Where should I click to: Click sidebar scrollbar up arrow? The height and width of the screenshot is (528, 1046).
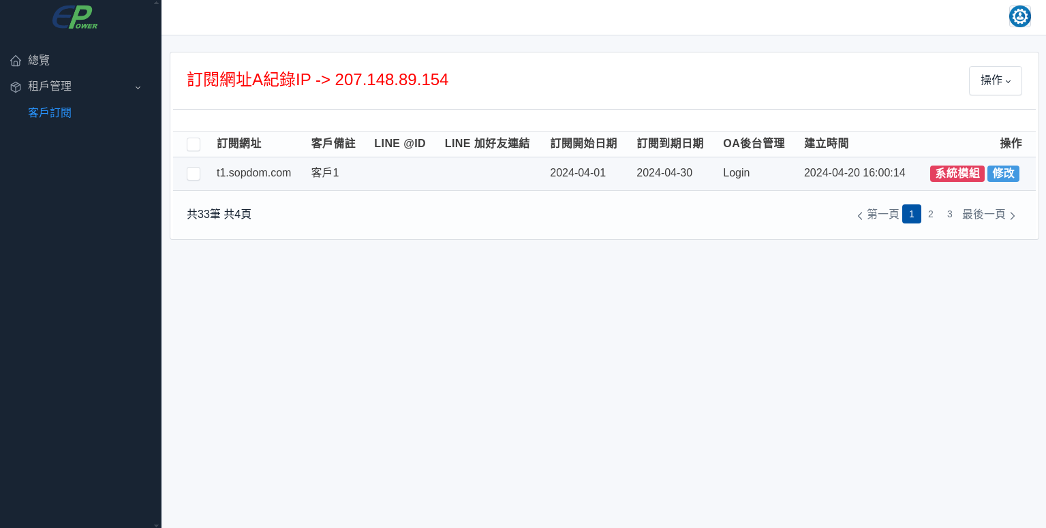157,3
